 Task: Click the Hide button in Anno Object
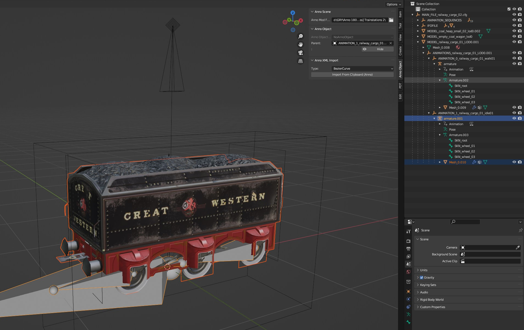pos(378,49)
